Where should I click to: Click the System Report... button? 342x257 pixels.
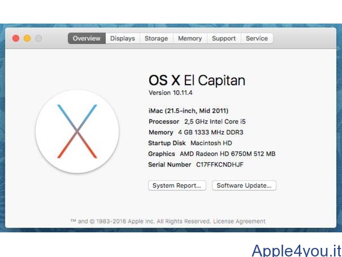click(177, 186)
